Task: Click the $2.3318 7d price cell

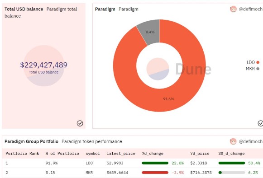Action: click(x=199, y=163)
